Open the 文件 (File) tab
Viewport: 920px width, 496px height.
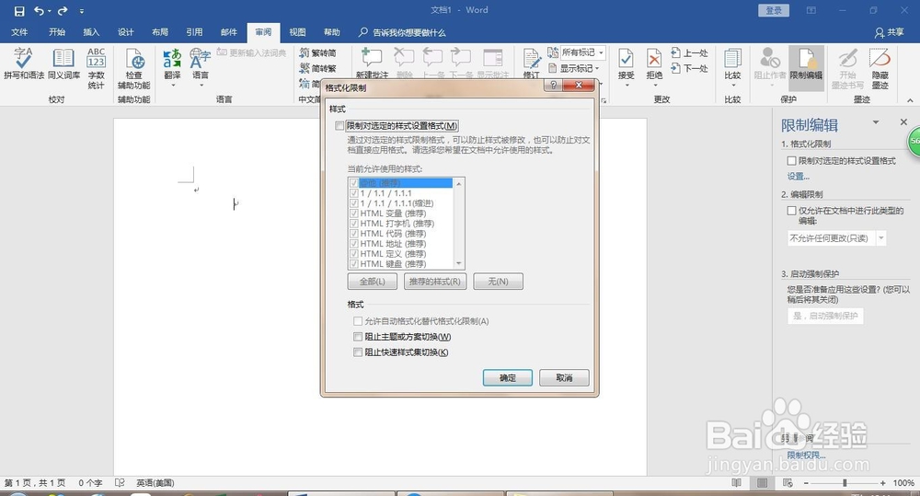coord(19,32)
